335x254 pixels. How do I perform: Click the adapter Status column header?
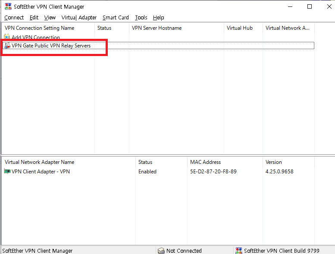click(162, 162)
